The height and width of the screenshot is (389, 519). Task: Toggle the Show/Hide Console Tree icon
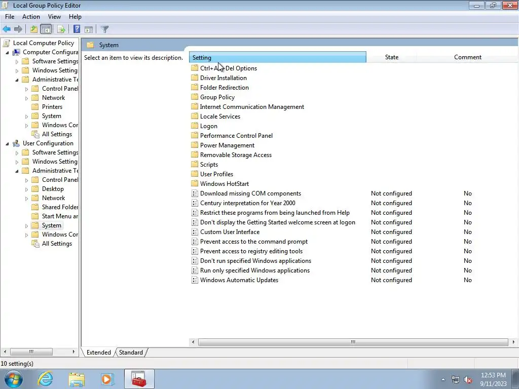click(46, 29)
